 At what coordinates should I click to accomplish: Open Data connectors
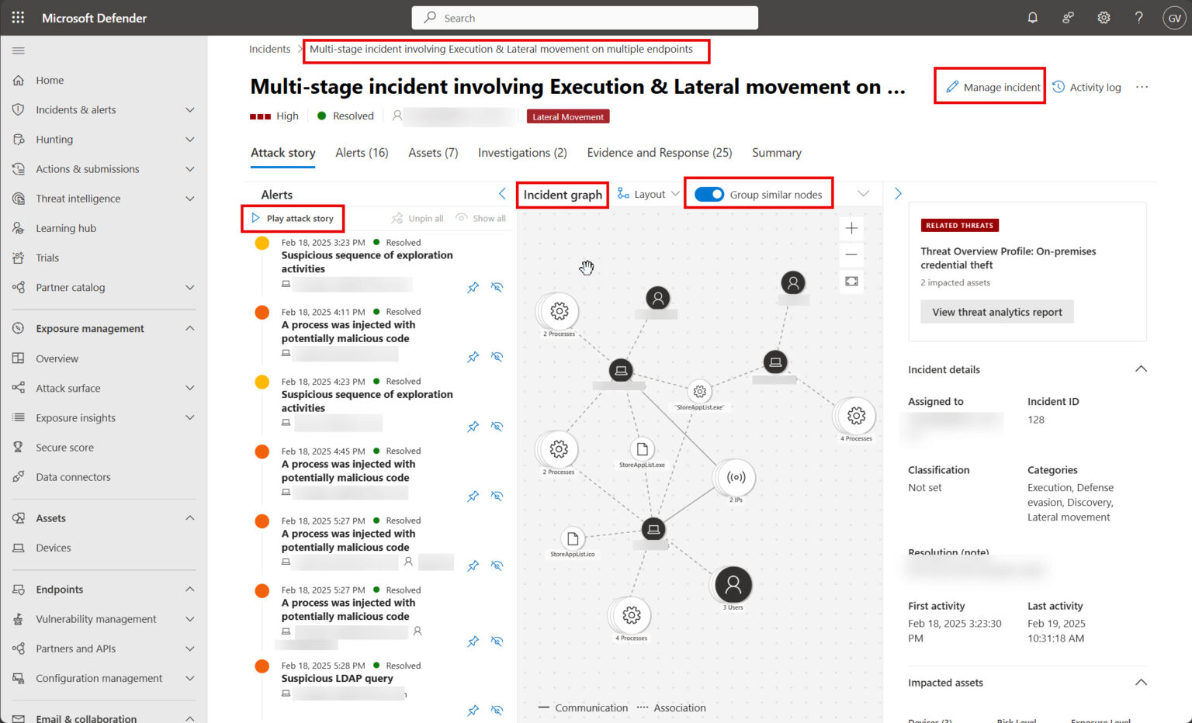coord(73,476)
